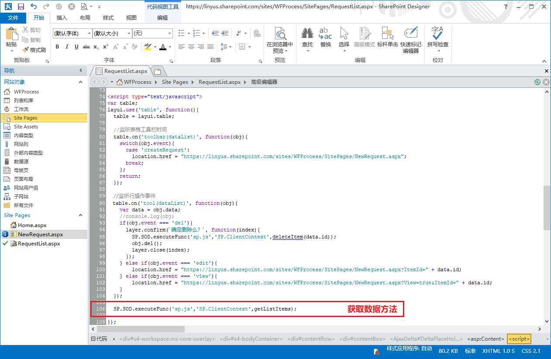This screenshot has width=551, height=359.
Task: Collapse the ribbon with the caret arrow
Action: (x=544, y=61)
